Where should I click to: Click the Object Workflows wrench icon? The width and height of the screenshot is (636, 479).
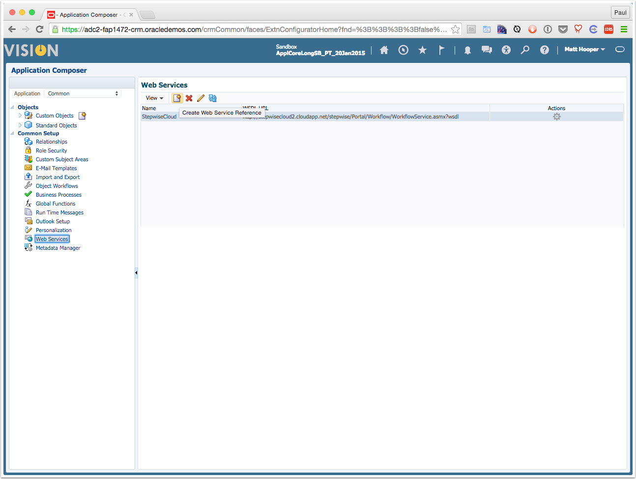[x=29, y=185]
